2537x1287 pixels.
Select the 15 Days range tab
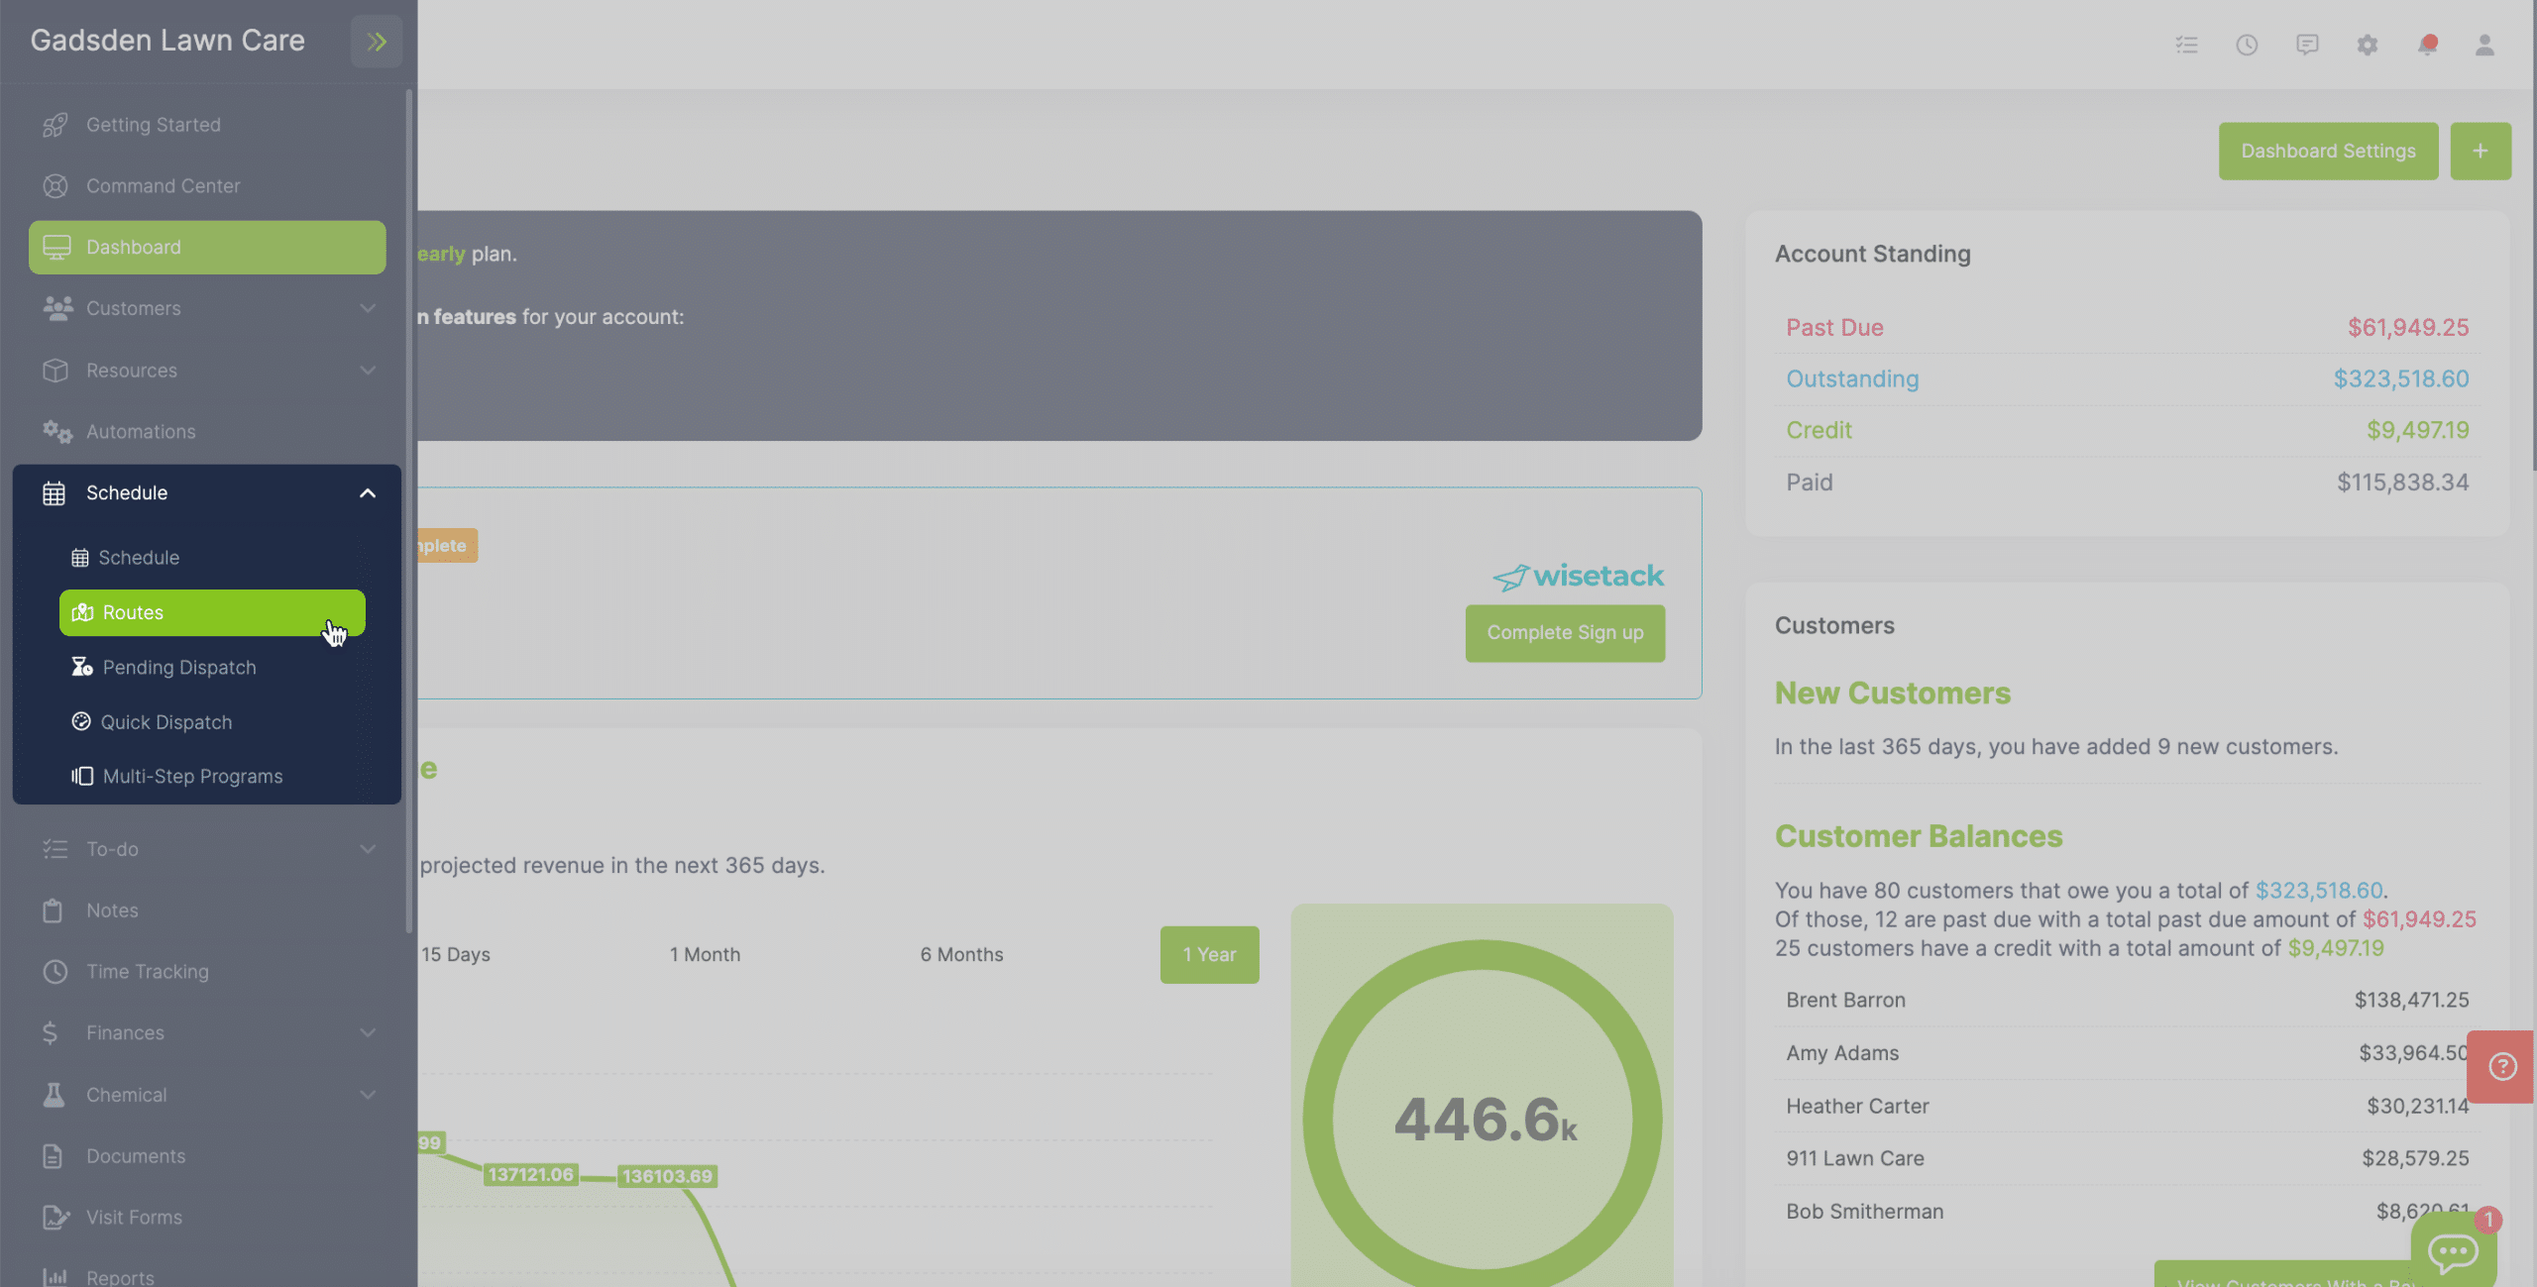point(456,955)
